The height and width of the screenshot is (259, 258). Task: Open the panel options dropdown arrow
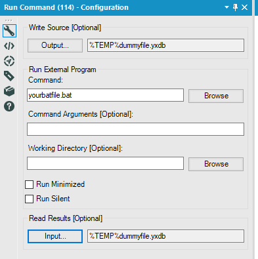(226, 7)
